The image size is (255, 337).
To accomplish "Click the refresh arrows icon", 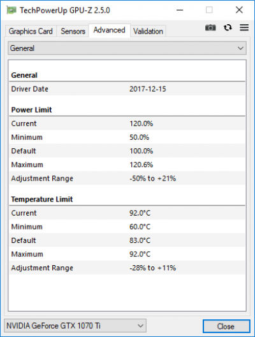I will [228, 27].
